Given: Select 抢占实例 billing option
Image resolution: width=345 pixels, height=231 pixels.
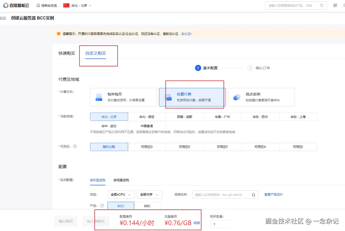Looking at the screenshot, I should [x=261, y=97].
